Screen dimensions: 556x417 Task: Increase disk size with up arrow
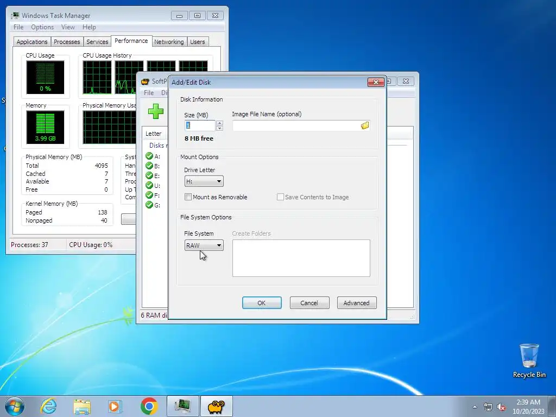[x=219, y=123]
